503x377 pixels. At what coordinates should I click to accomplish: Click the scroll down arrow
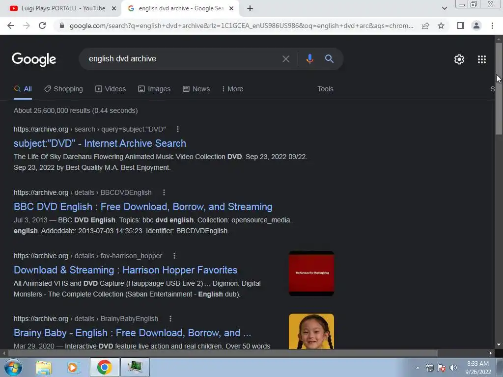(499, 345)
